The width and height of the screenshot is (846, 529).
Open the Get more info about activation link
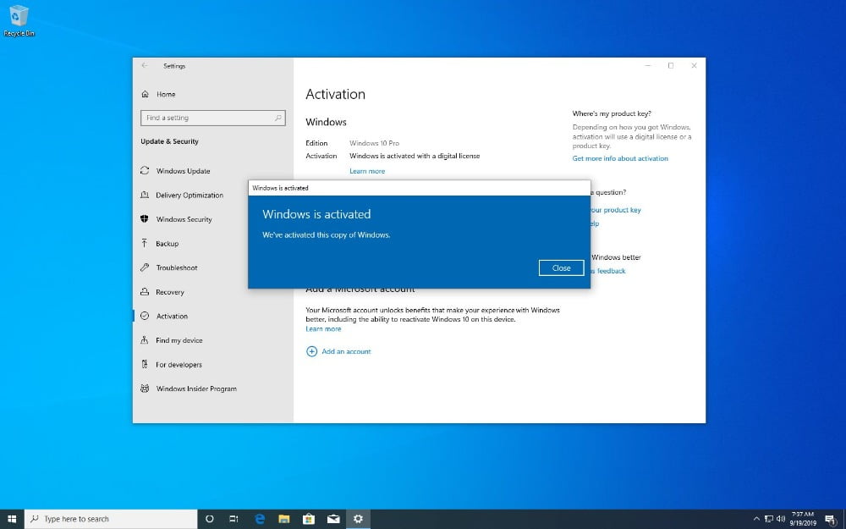click(x=620, y=158)
